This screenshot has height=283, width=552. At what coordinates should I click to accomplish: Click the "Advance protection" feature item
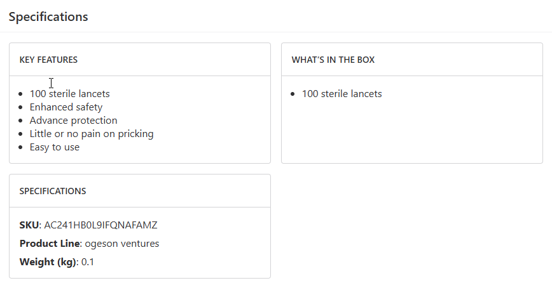click(x=74, y=121)
